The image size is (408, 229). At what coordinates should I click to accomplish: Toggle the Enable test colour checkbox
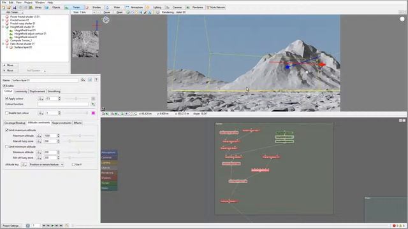(x=7, y=113)
